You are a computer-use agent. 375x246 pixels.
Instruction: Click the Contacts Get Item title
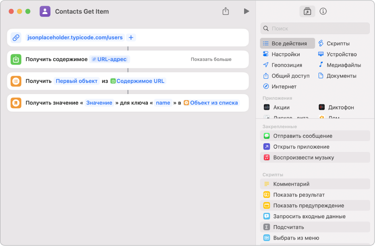82,11
